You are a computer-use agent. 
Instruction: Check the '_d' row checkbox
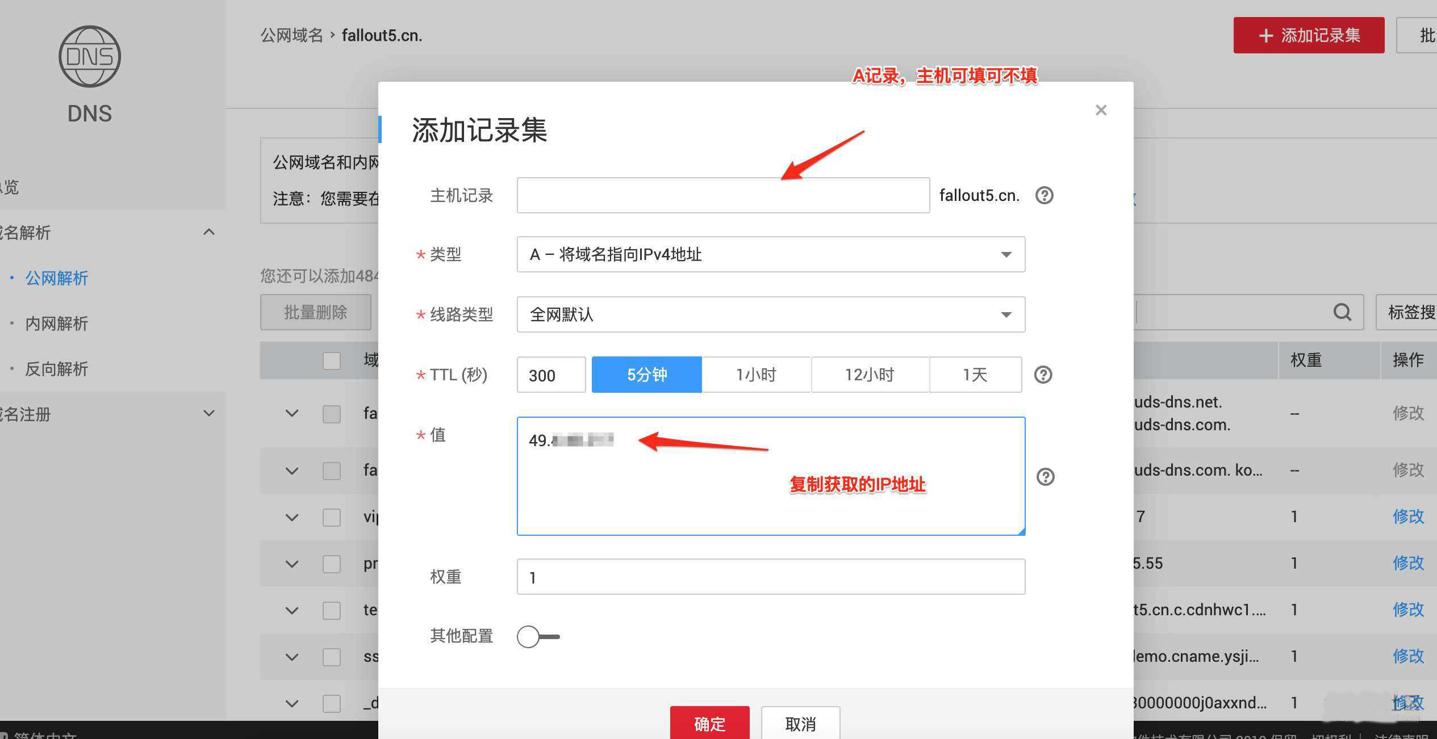pos(332,703)
